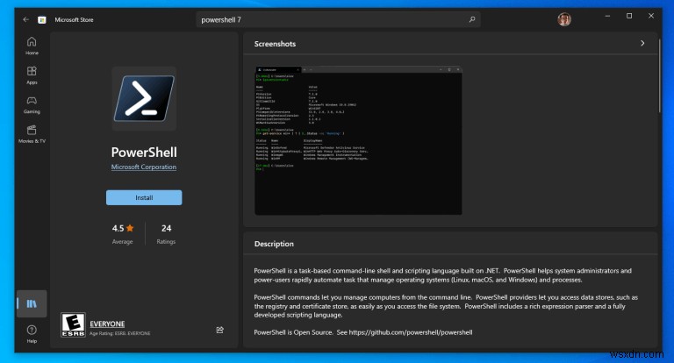This screenshot has height=363, width=674.
Task: Close the Microsoft Store window
Action: (651, 16)
